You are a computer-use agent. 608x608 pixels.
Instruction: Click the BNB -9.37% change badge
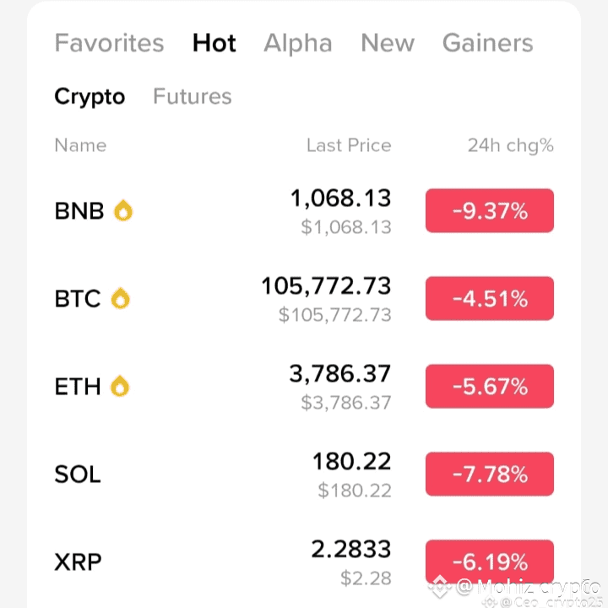point(490,211)
